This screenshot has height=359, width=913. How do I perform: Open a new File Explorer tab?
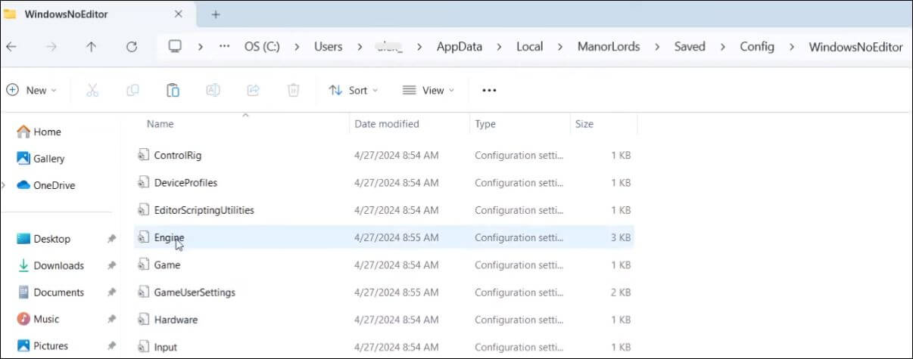(x=216, y=14)
